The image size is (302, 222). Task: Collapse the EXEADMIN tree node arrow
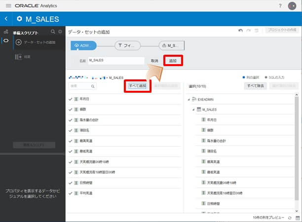pyautogui.click(x=189, y=99)
